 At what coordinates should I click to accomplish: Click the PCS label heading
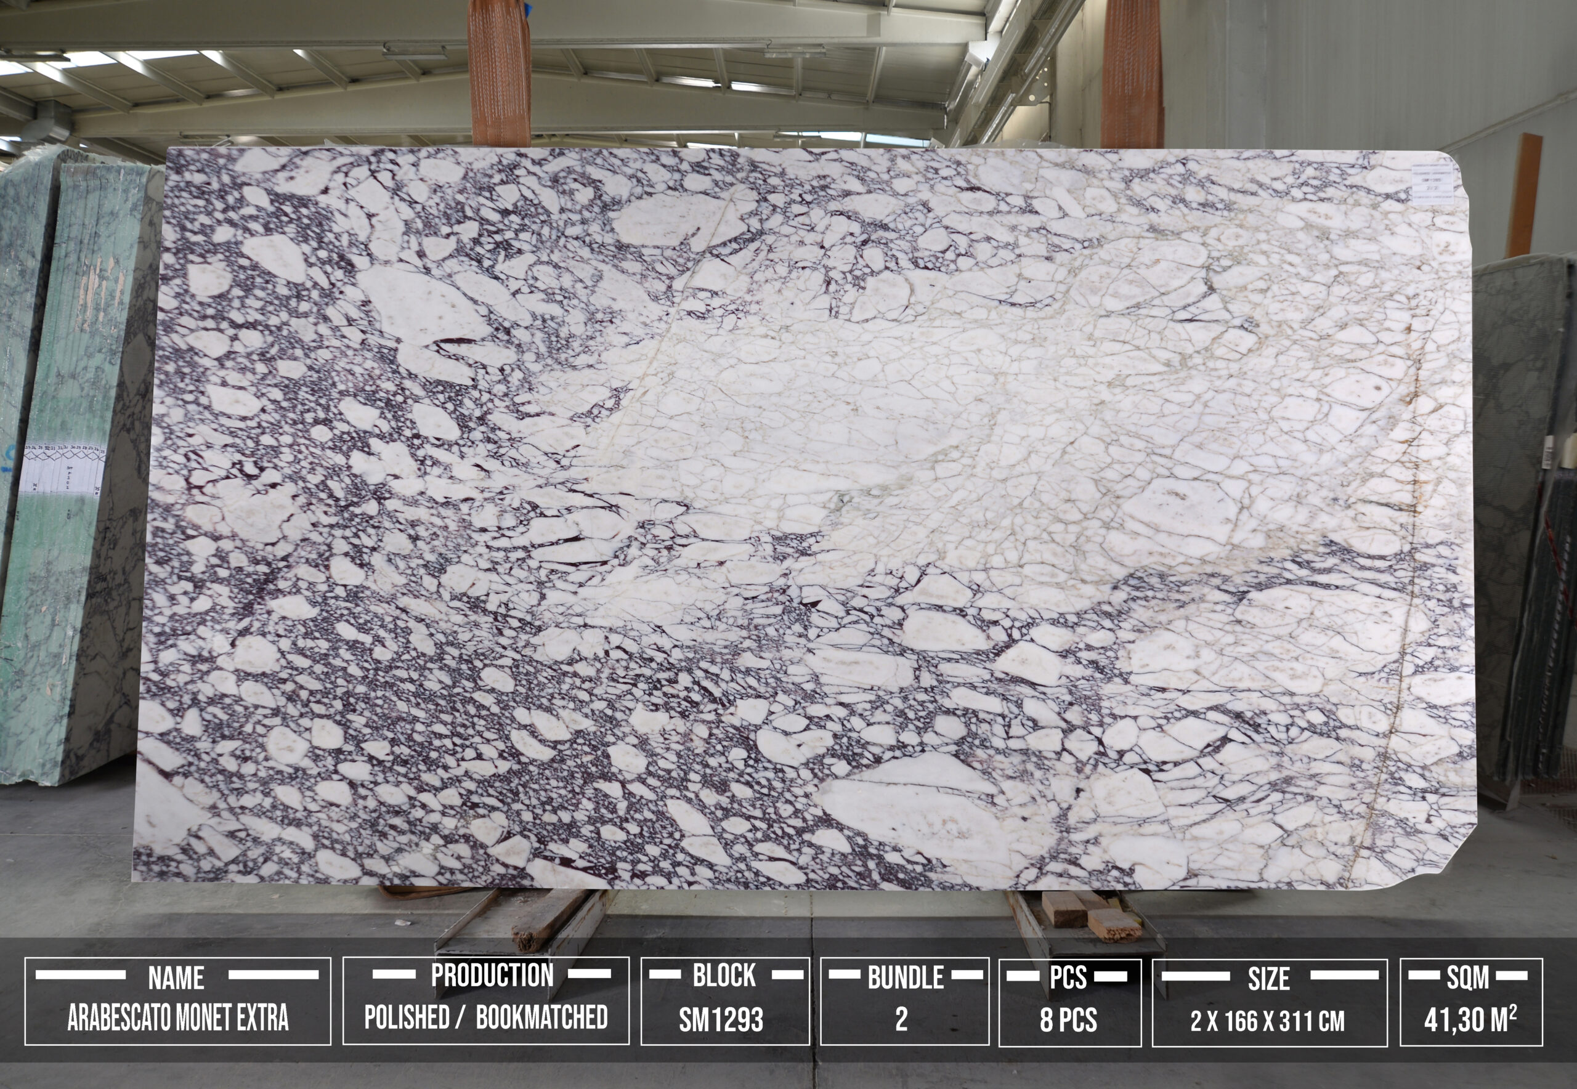(x=1068, y=979)
